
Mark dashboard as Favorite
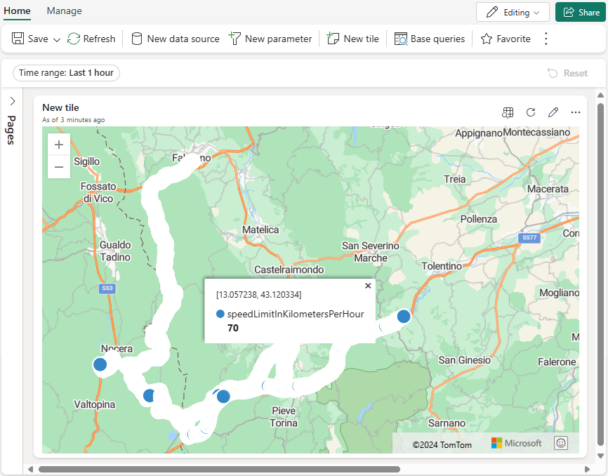pos(505,39)
